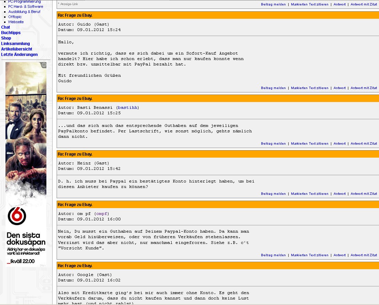Open the TV6 dokusåpan advertisement banner
Viewport: 379px width, 305px height.
point(26,164)
